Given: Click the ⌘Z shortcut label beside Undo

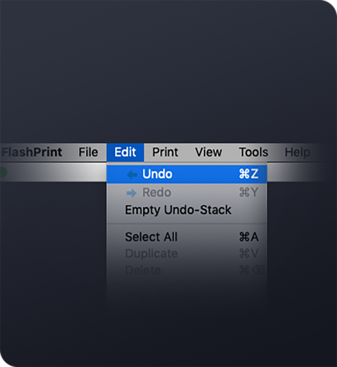Looking at the screenshot, I should point(248,174).
